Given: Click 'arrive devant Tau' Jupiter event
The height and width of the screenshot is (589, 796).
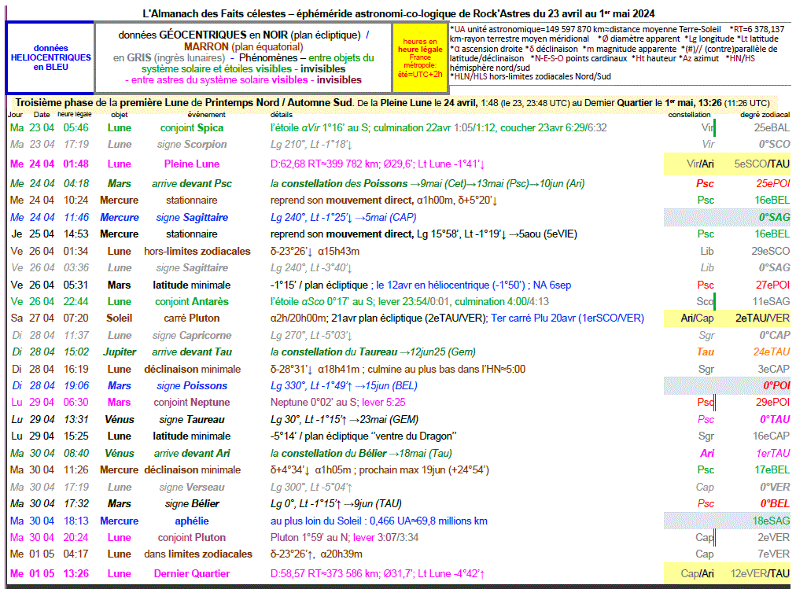Looking at the screenshot, I should pos(192,352).
